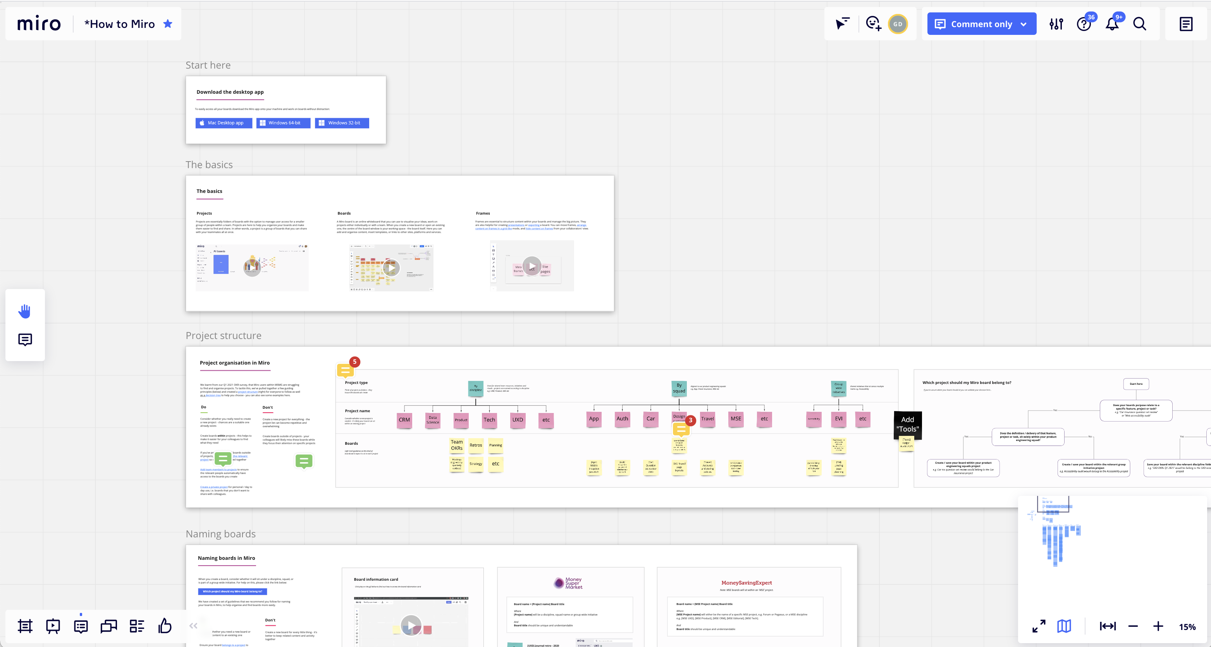This screenshot has width=1211, height=647.
Task: Collapse the bottom toolbar chevrons
Action: tap(193, 625)
